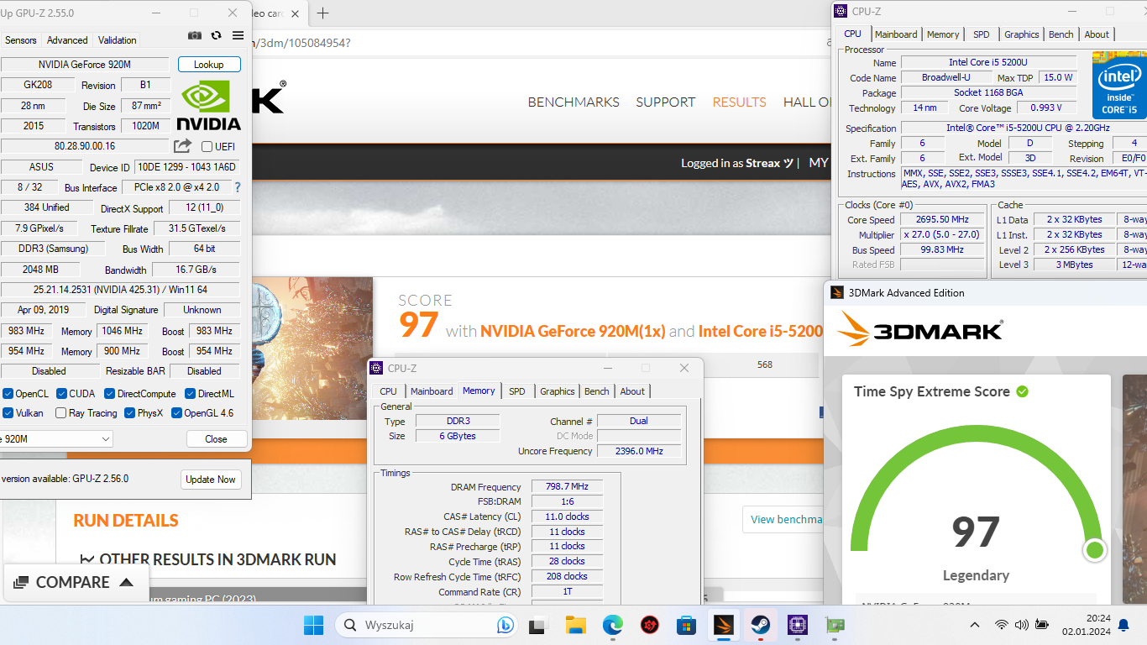Open the red gear app on taskbar
The width and height of the screenshot is (1147, 645).
(x=649, y=625)
